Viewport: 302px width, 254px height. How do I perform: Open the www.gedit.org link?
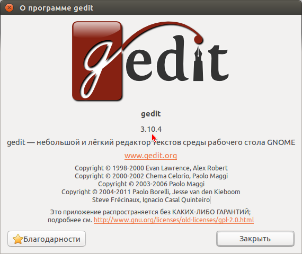(150, 156)
